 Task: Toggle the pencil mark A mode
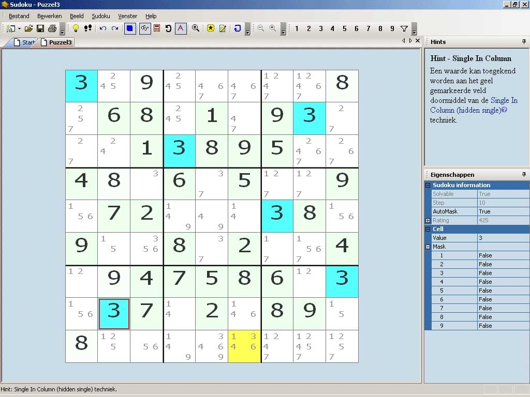pyautogui.click(x=180, y=28)
